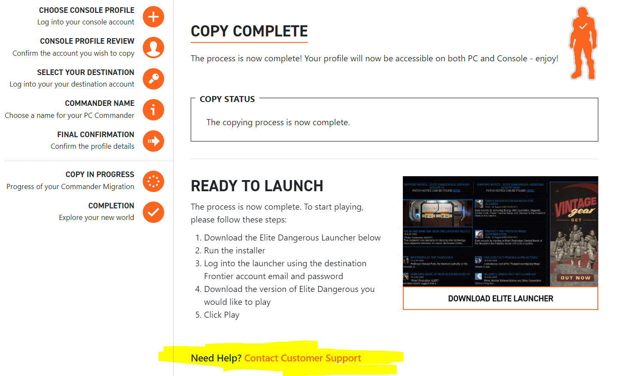Click the key icon for Select Your Destination
The width and height of the screenshot is (642, 376).
[x=153, y=79]
